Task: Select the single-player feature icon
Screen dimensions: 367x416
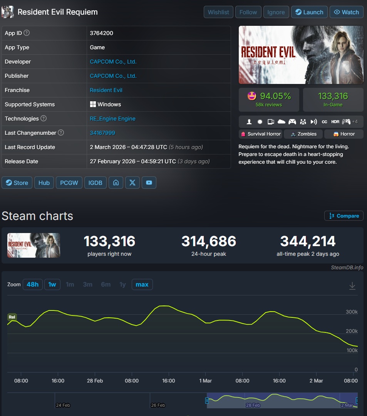Action: (x=249, y=121)
